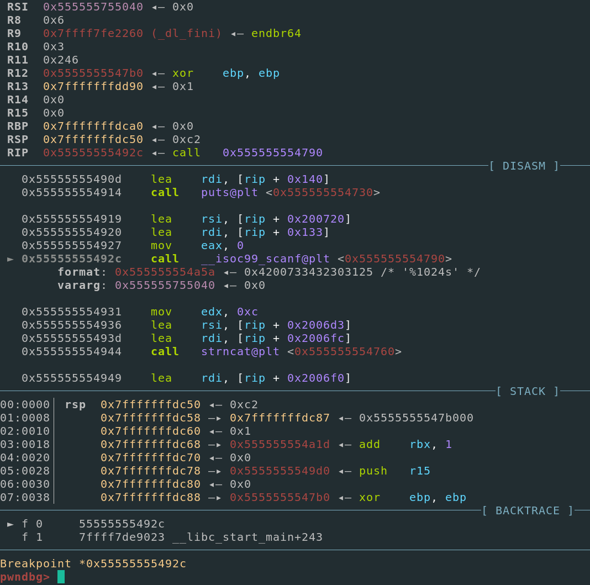Select the BACKTRACE section header

pos(528,510)
